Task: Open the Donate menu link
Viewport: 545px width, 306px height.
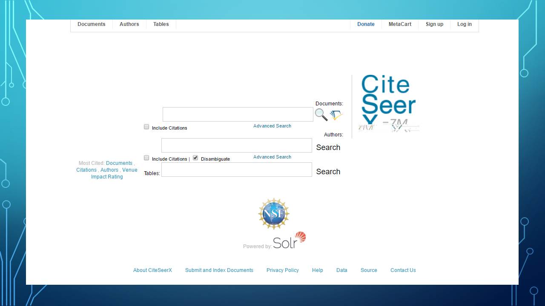Action: pyautogui.click(x=366, y=24)
